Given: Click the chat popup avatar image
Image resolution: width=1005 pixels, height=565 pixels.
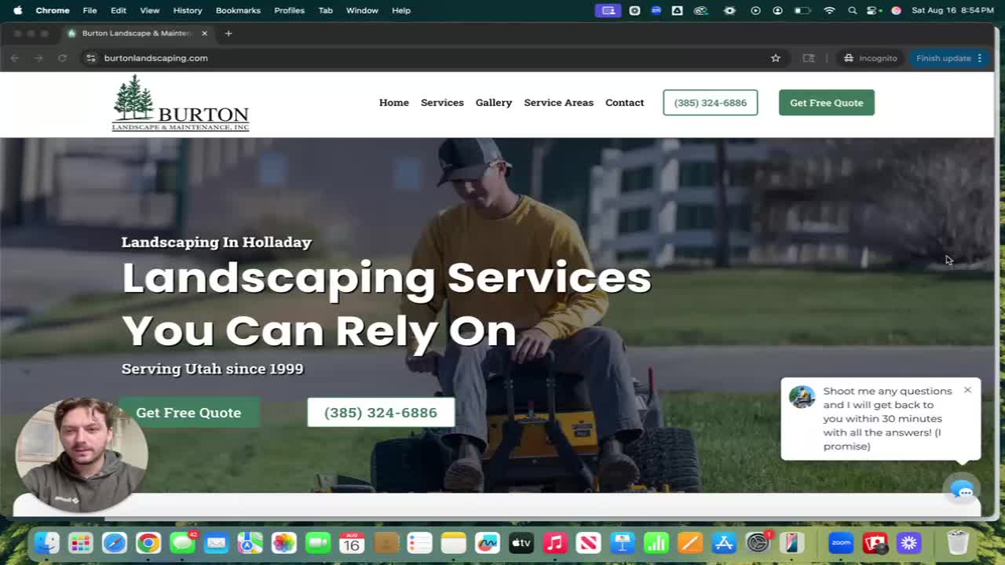Looking at the screenshot, I should point(802,397).
